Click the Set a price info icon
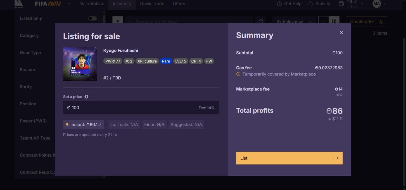This screenshot has height=190, width=406. click(86, 97)
